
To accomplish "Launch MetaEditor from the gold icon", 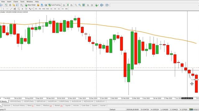I will click(38, 5).
